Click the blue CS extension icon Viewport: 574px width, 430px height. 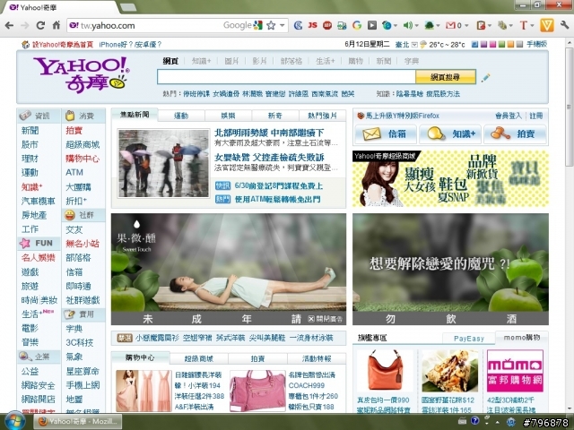(x=299, y=25)
